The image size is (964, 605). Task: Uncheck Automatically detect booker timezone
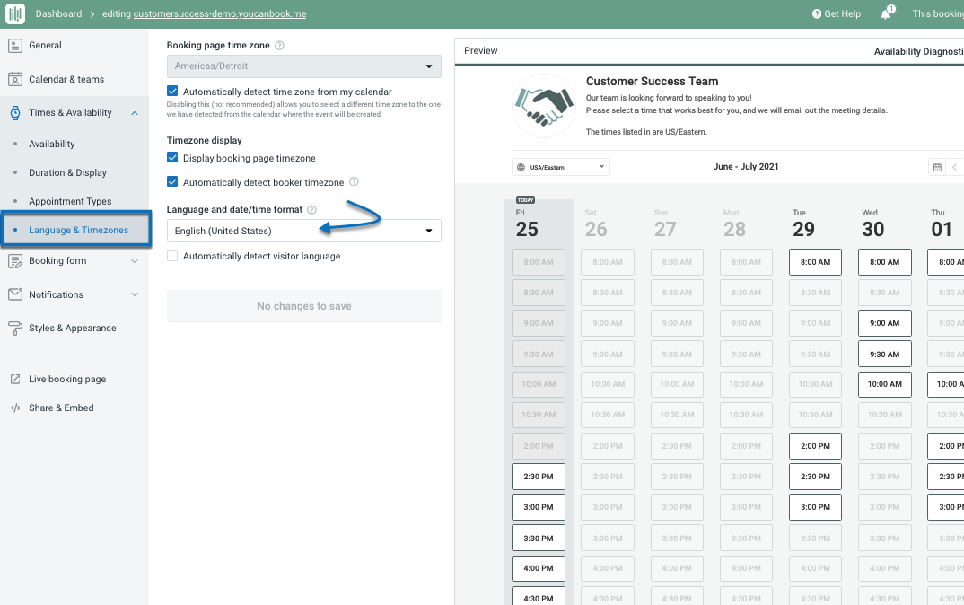(172, 182)
